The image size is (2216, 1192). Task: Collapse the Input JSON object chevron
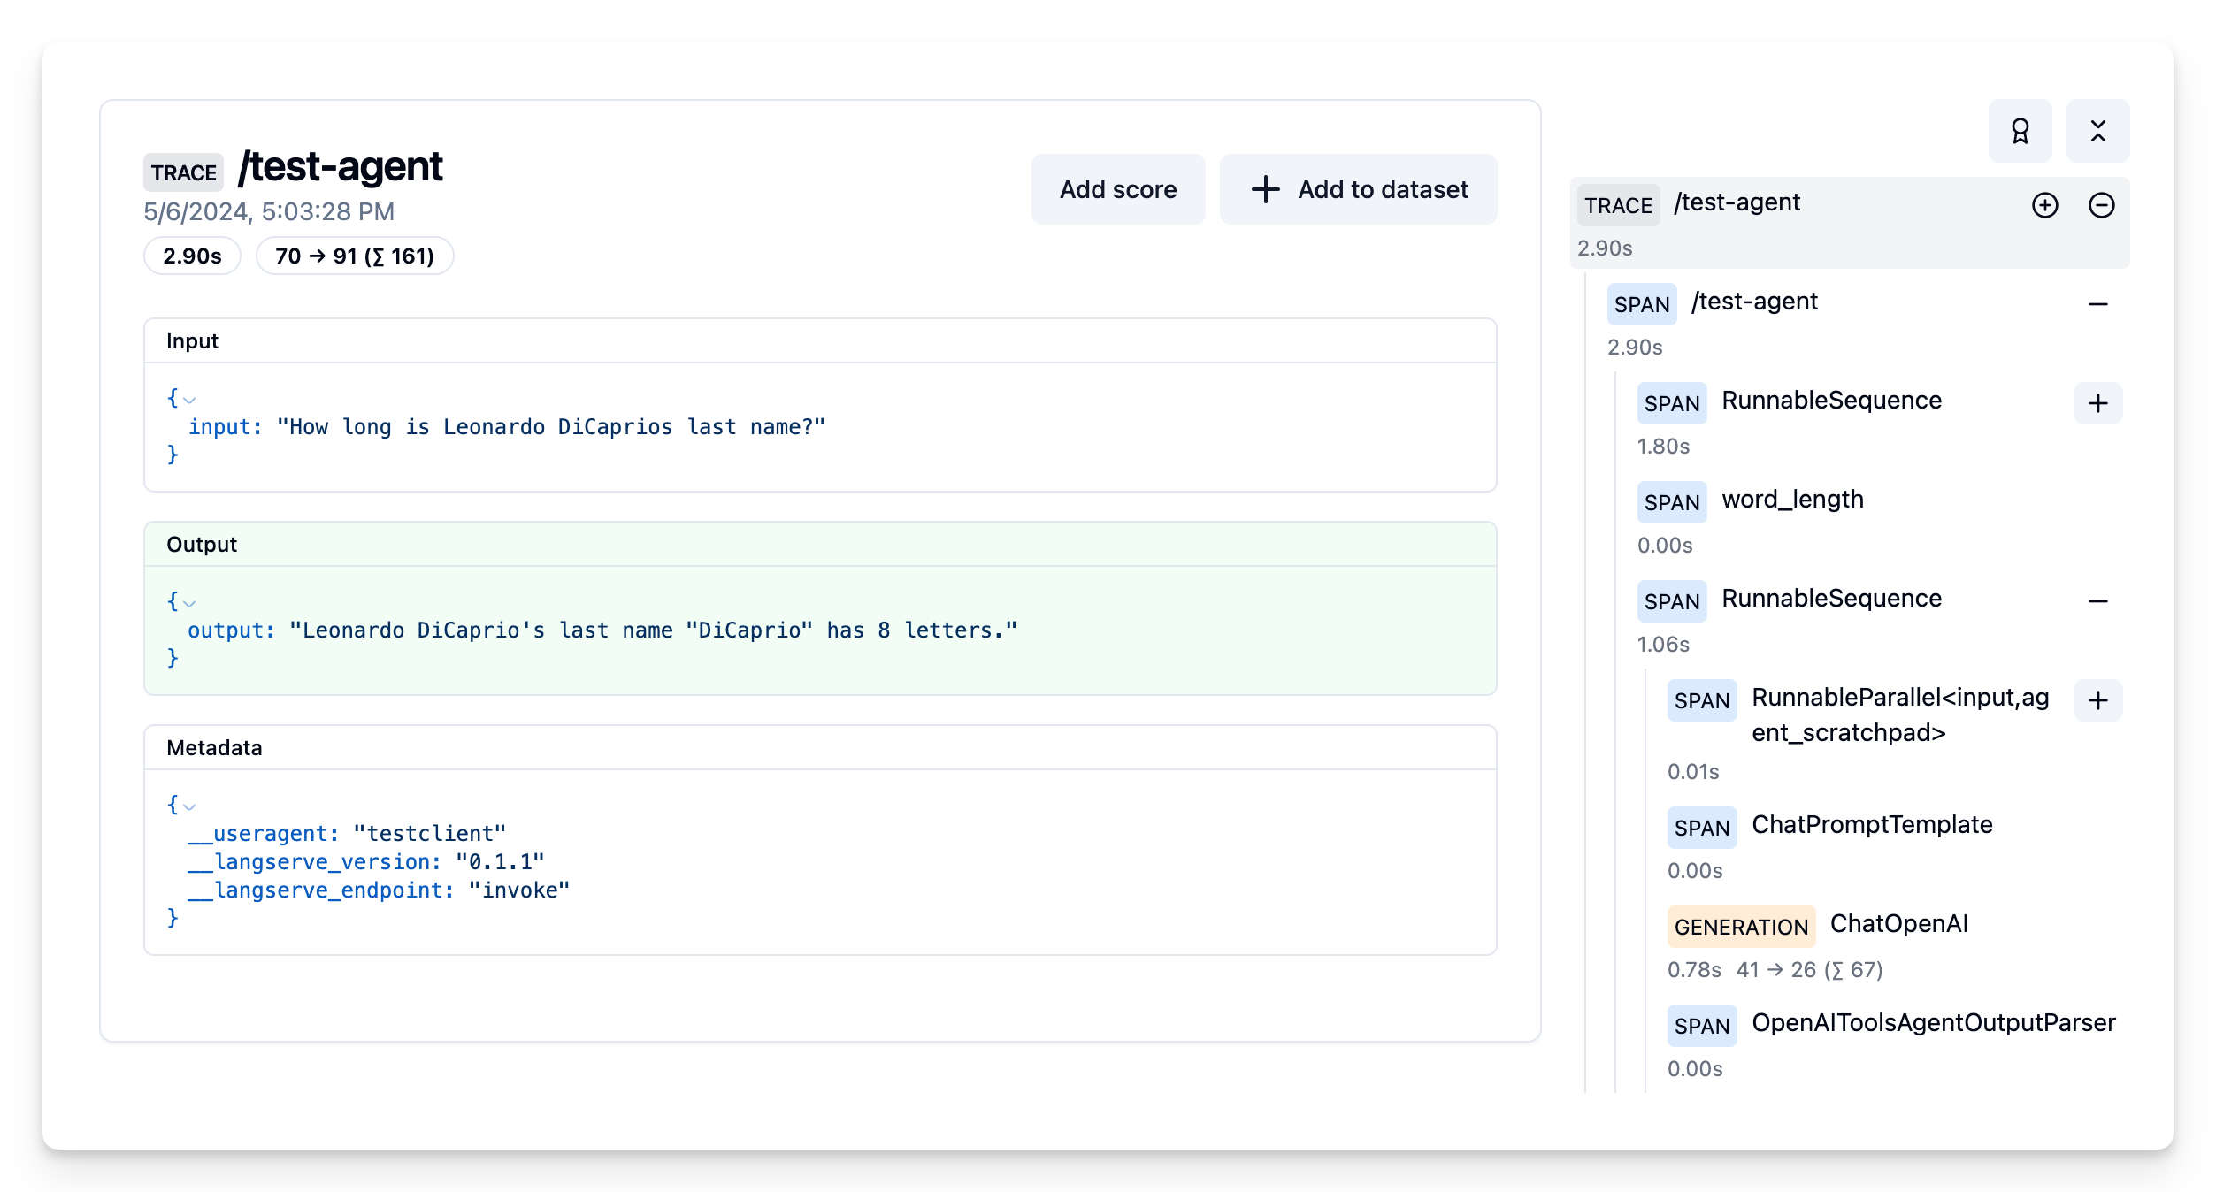(x=189, y=400)
